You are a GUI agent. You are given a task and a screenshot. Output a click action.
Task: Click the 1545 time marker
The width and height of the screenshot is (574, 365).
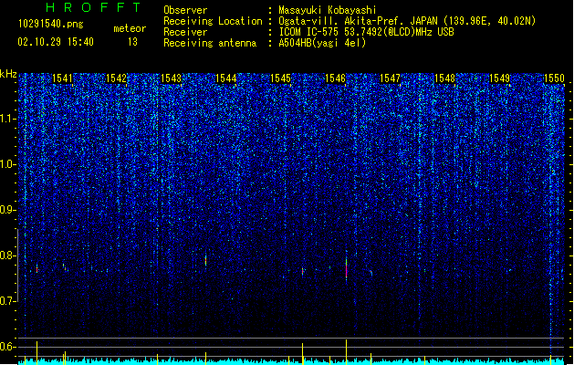(280, 78)
